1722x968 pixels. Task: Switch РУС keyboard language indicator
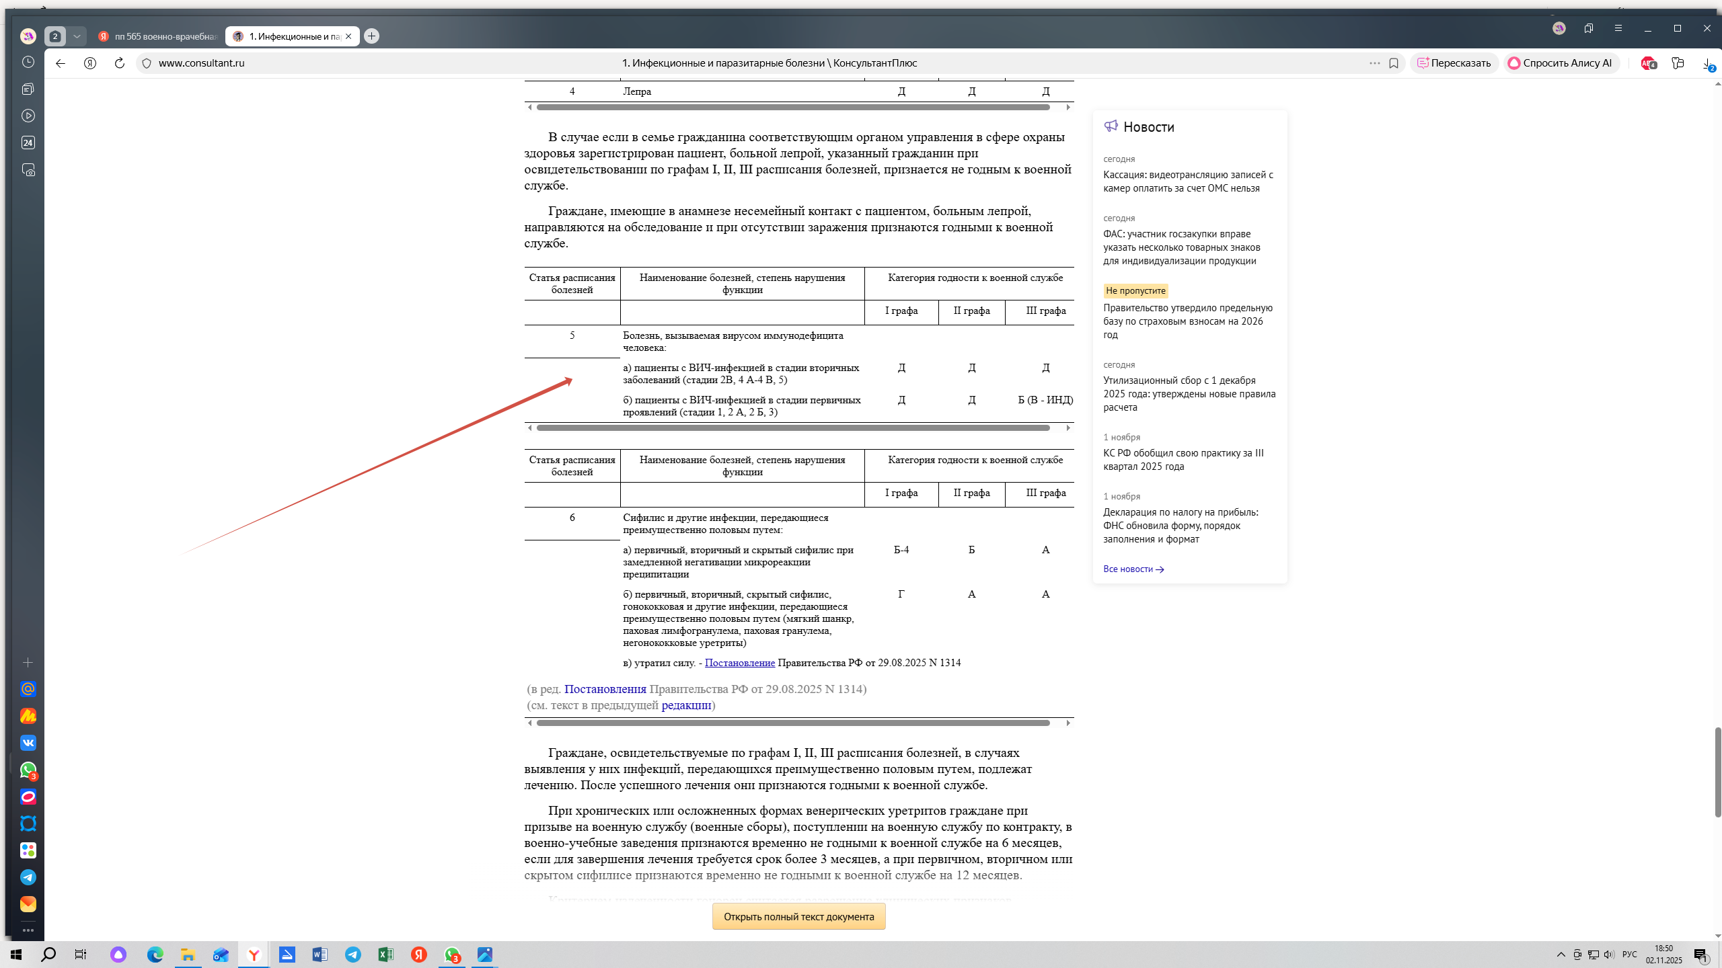(1629, 955)
